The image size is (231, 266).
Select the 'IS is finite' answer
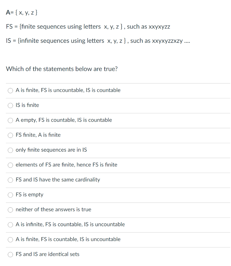[x=10, y=105]
